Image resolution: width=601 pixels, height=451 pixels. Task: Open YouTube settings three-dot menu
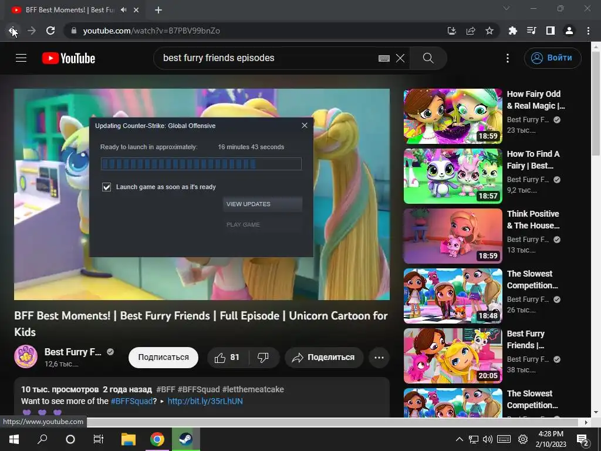tap(508, 58)
